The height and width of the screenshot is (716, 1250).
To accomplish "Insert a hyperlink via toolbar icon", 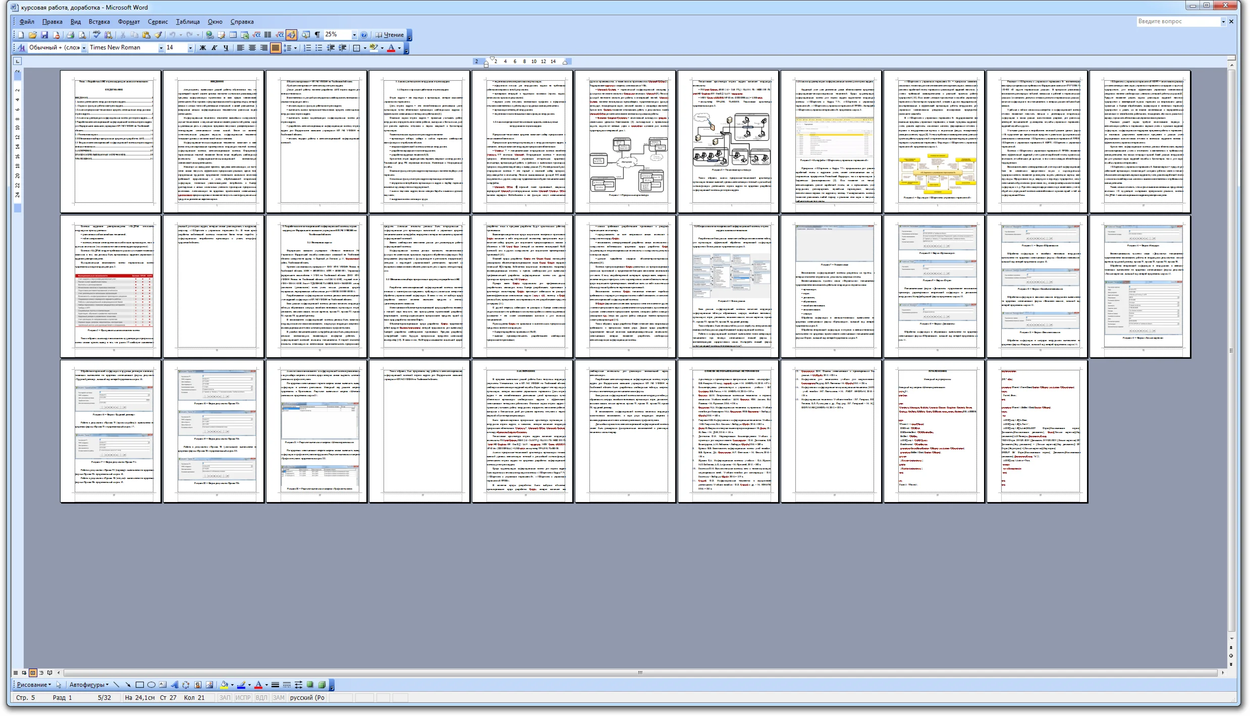I will [x=209, y=35].
